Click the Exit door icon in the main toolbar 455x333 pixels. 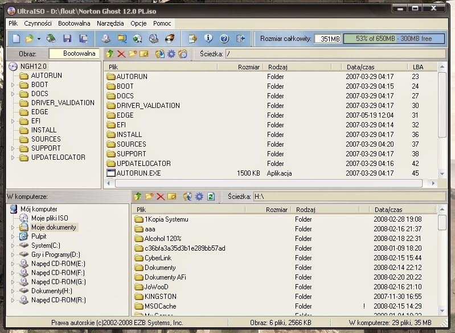(240, 39)
